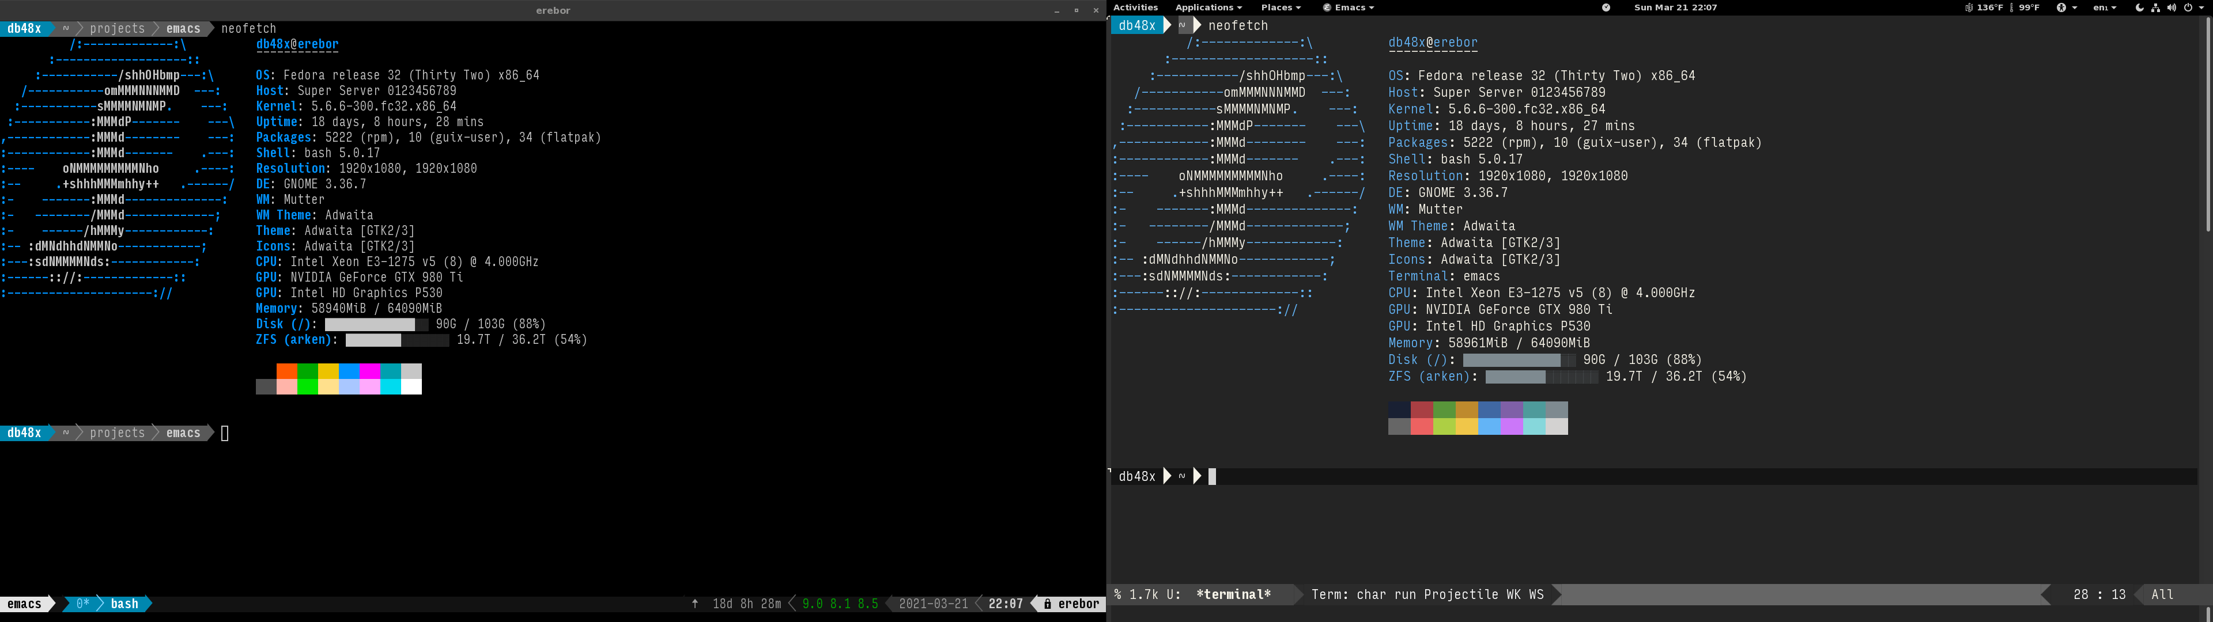The height and width of the screenshot is (622, 2213).
Task: Click the Emacs app icon in the top bar
Action: click(x=1327, y=7)
